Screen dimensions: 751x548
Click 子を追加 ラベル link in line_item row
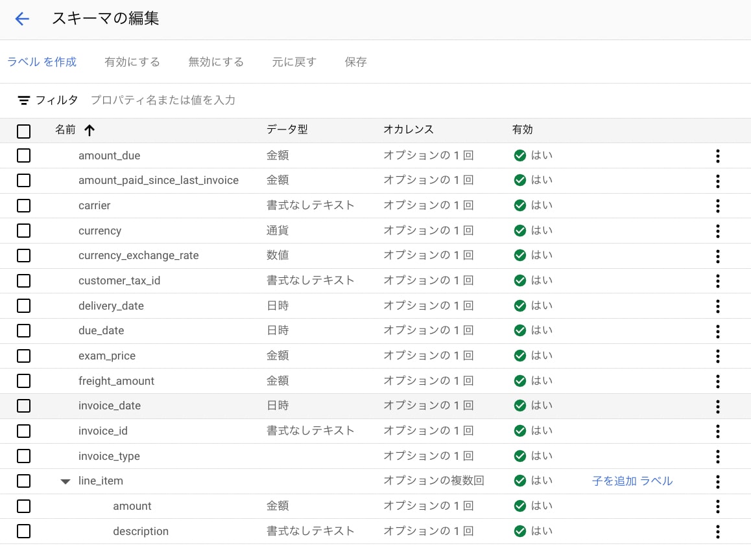point(632,481)
